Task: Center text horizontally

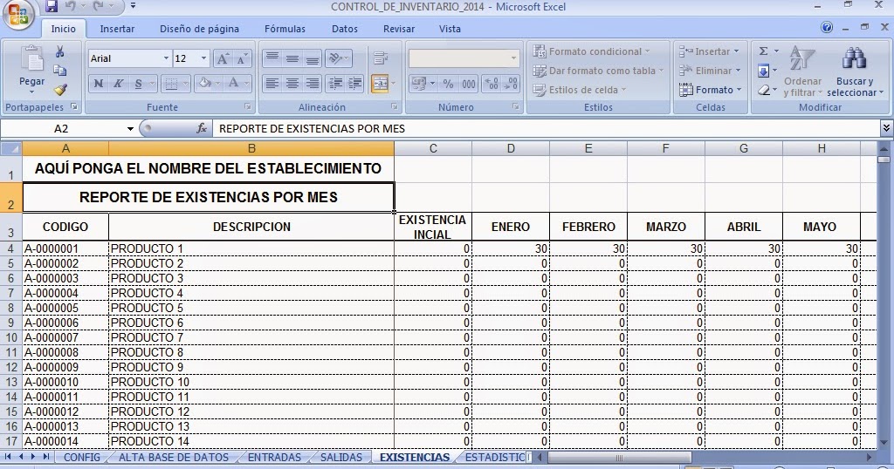Action: click(292, 84)
